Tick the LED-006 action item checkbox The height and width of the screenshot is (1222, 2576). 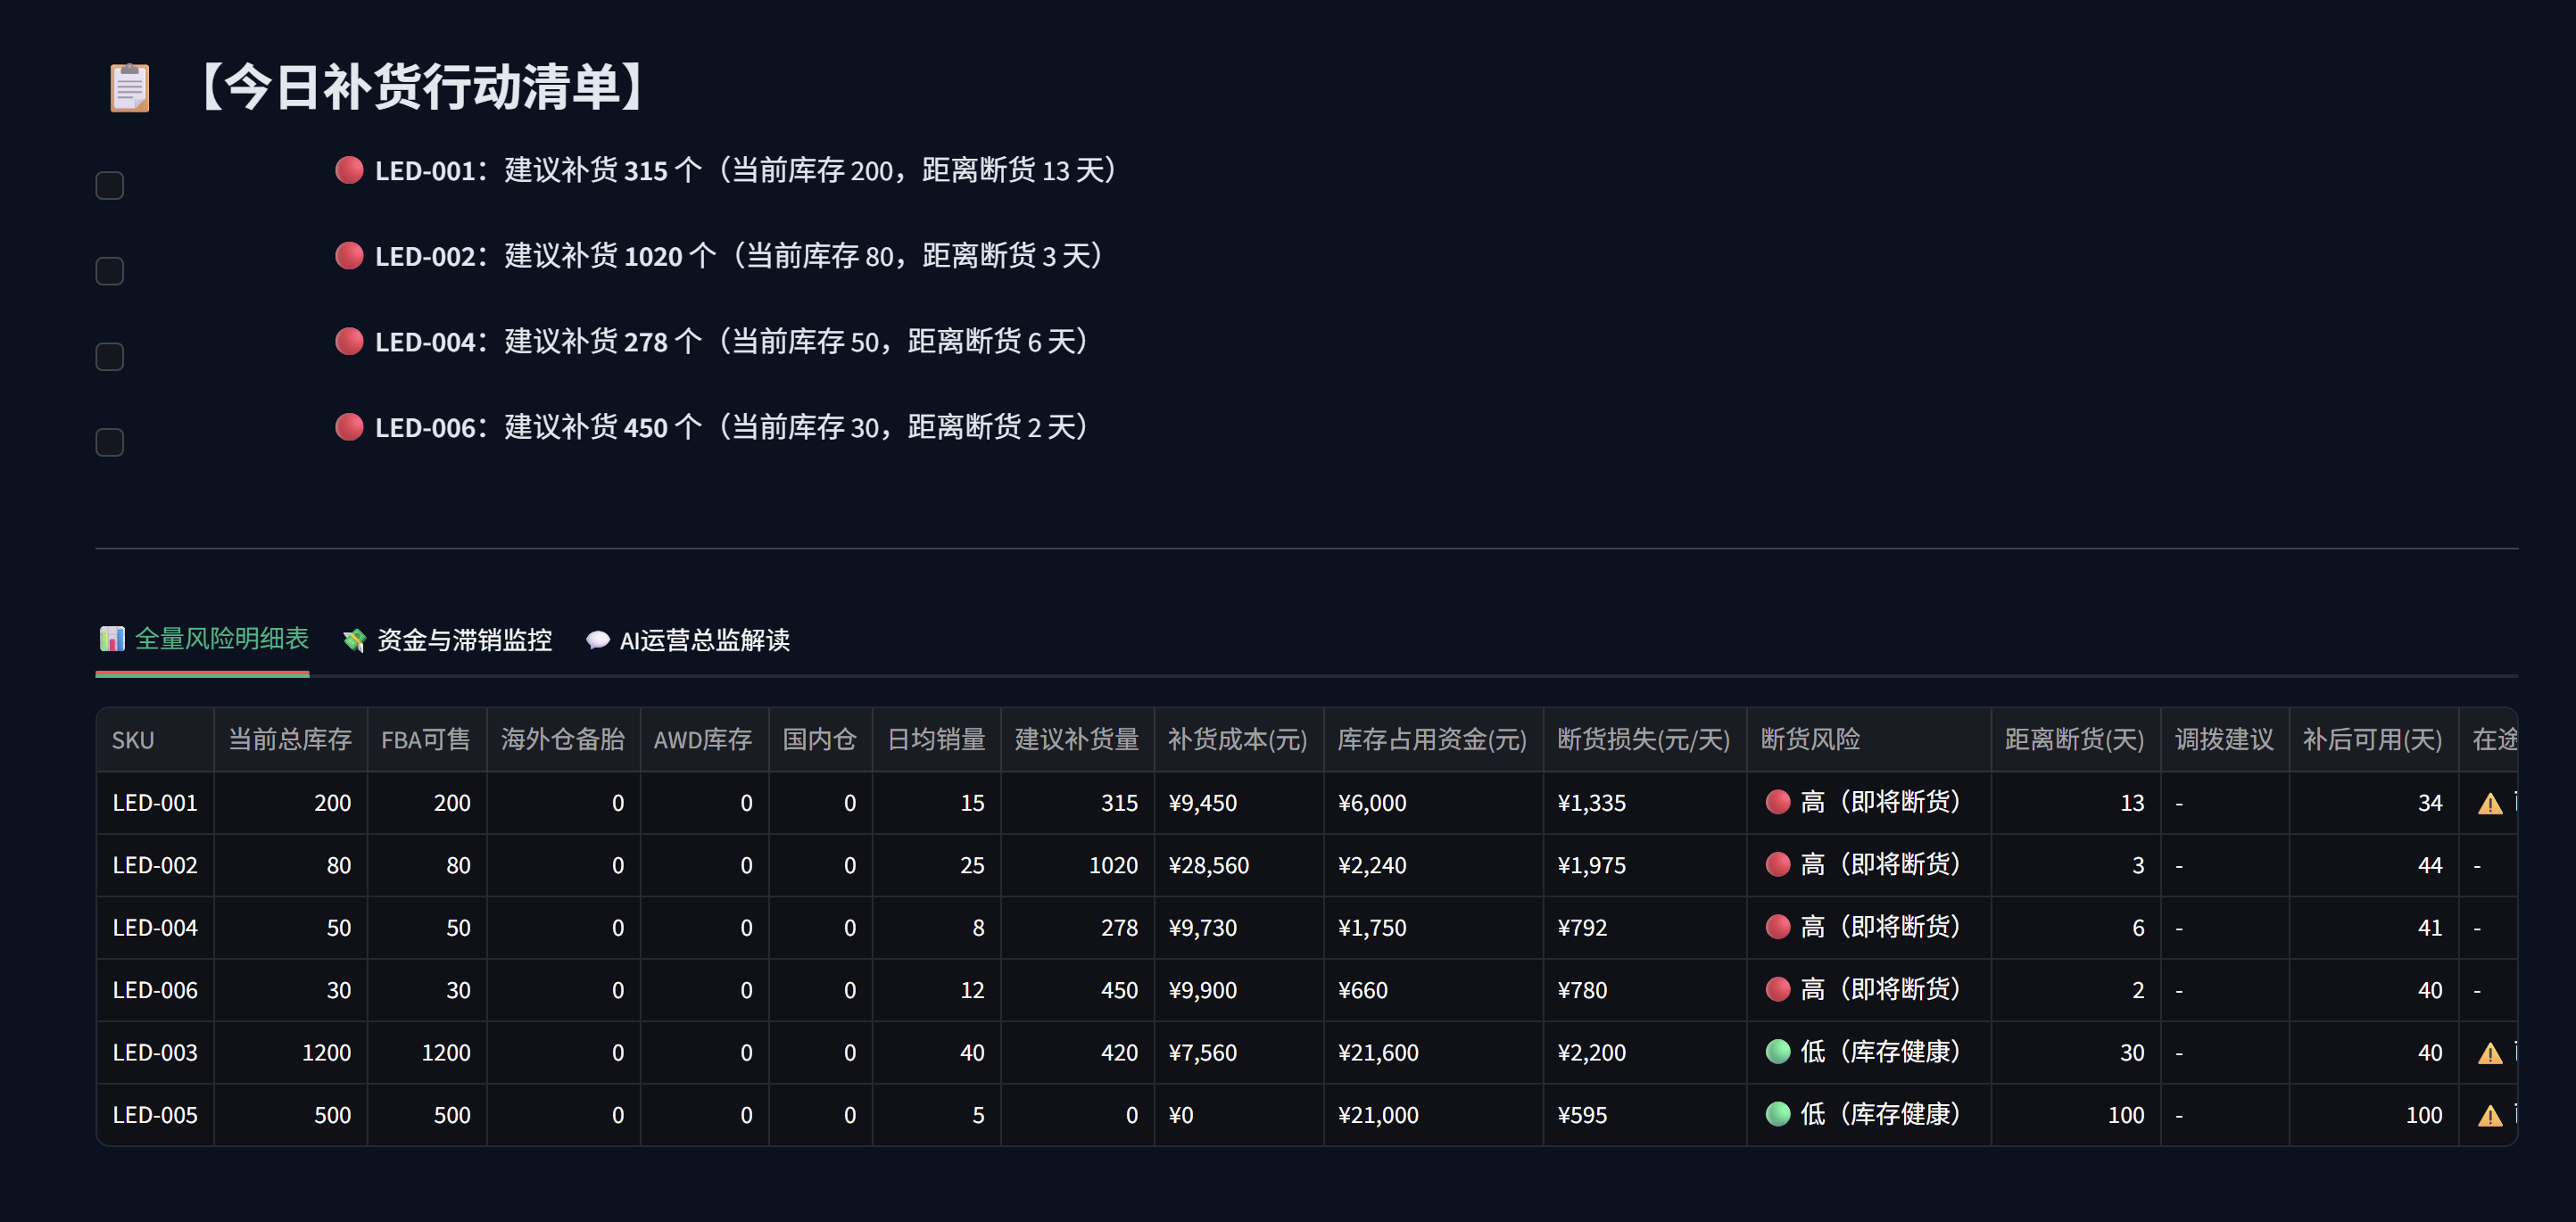coord(109,442)
